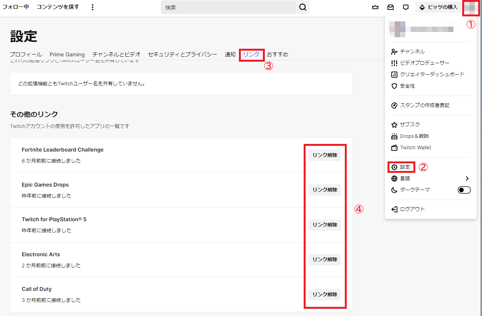Switch to the セキュリティとプライバシー tab
This screenshot has height=316, width=482.
183,54
